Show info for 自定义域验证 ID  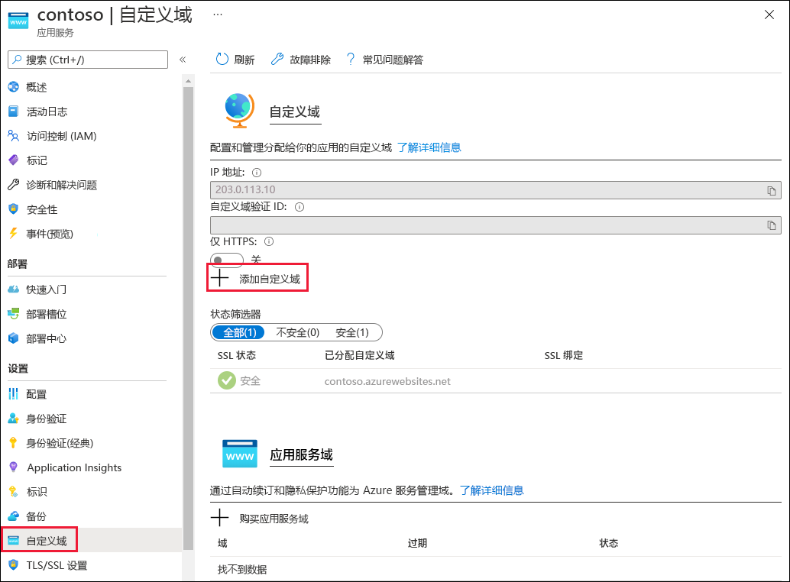(299, 207)
